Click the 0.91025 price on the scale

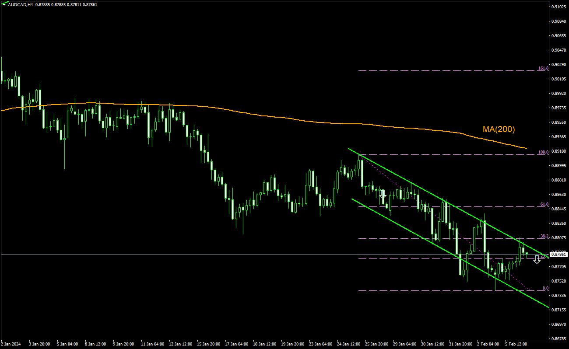559,7
